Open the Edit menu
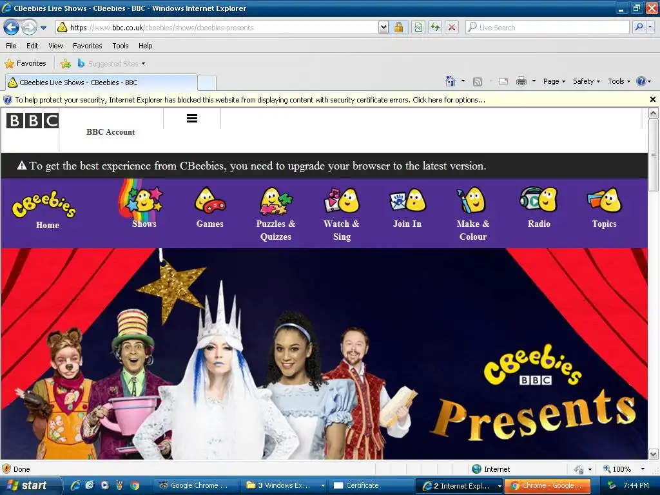Screen dimensions: 660x495 pyautogui.click(x=32, y=46)
